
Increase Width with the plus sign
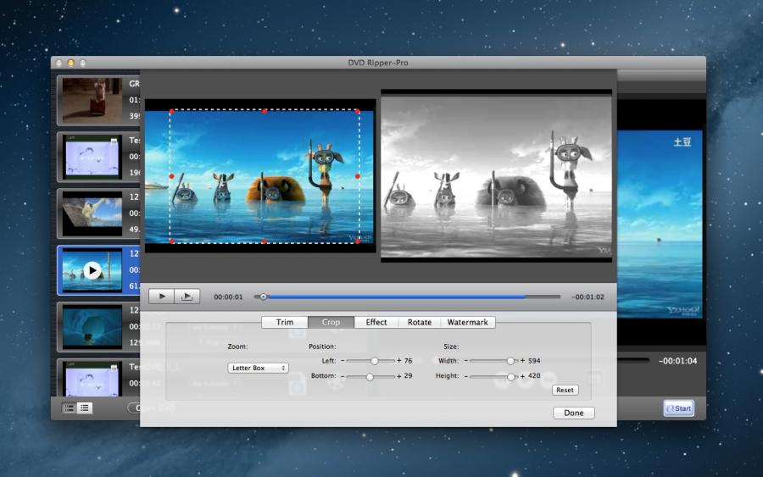click(x=522, y=361)
